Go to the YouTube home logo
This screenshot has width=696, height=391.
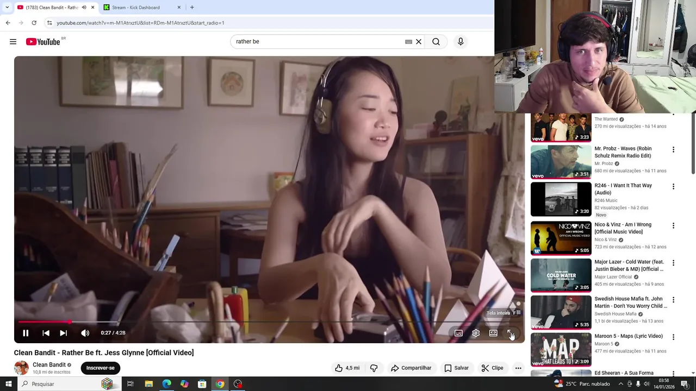(43, 42)
